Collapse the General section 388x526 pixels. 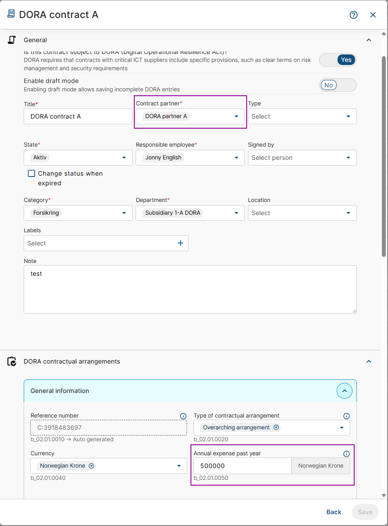point(369,40)
